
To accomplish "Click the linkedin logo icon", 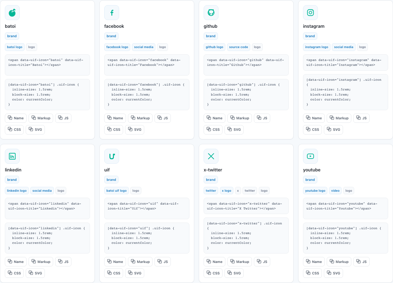I will [12, 156].
